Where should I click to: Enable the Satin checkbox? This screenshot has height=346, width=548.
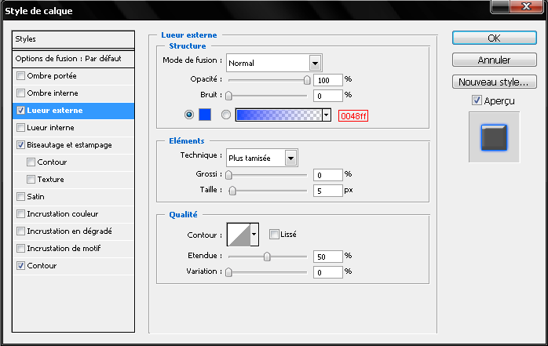pyautogui.click(x=20, y=196)
